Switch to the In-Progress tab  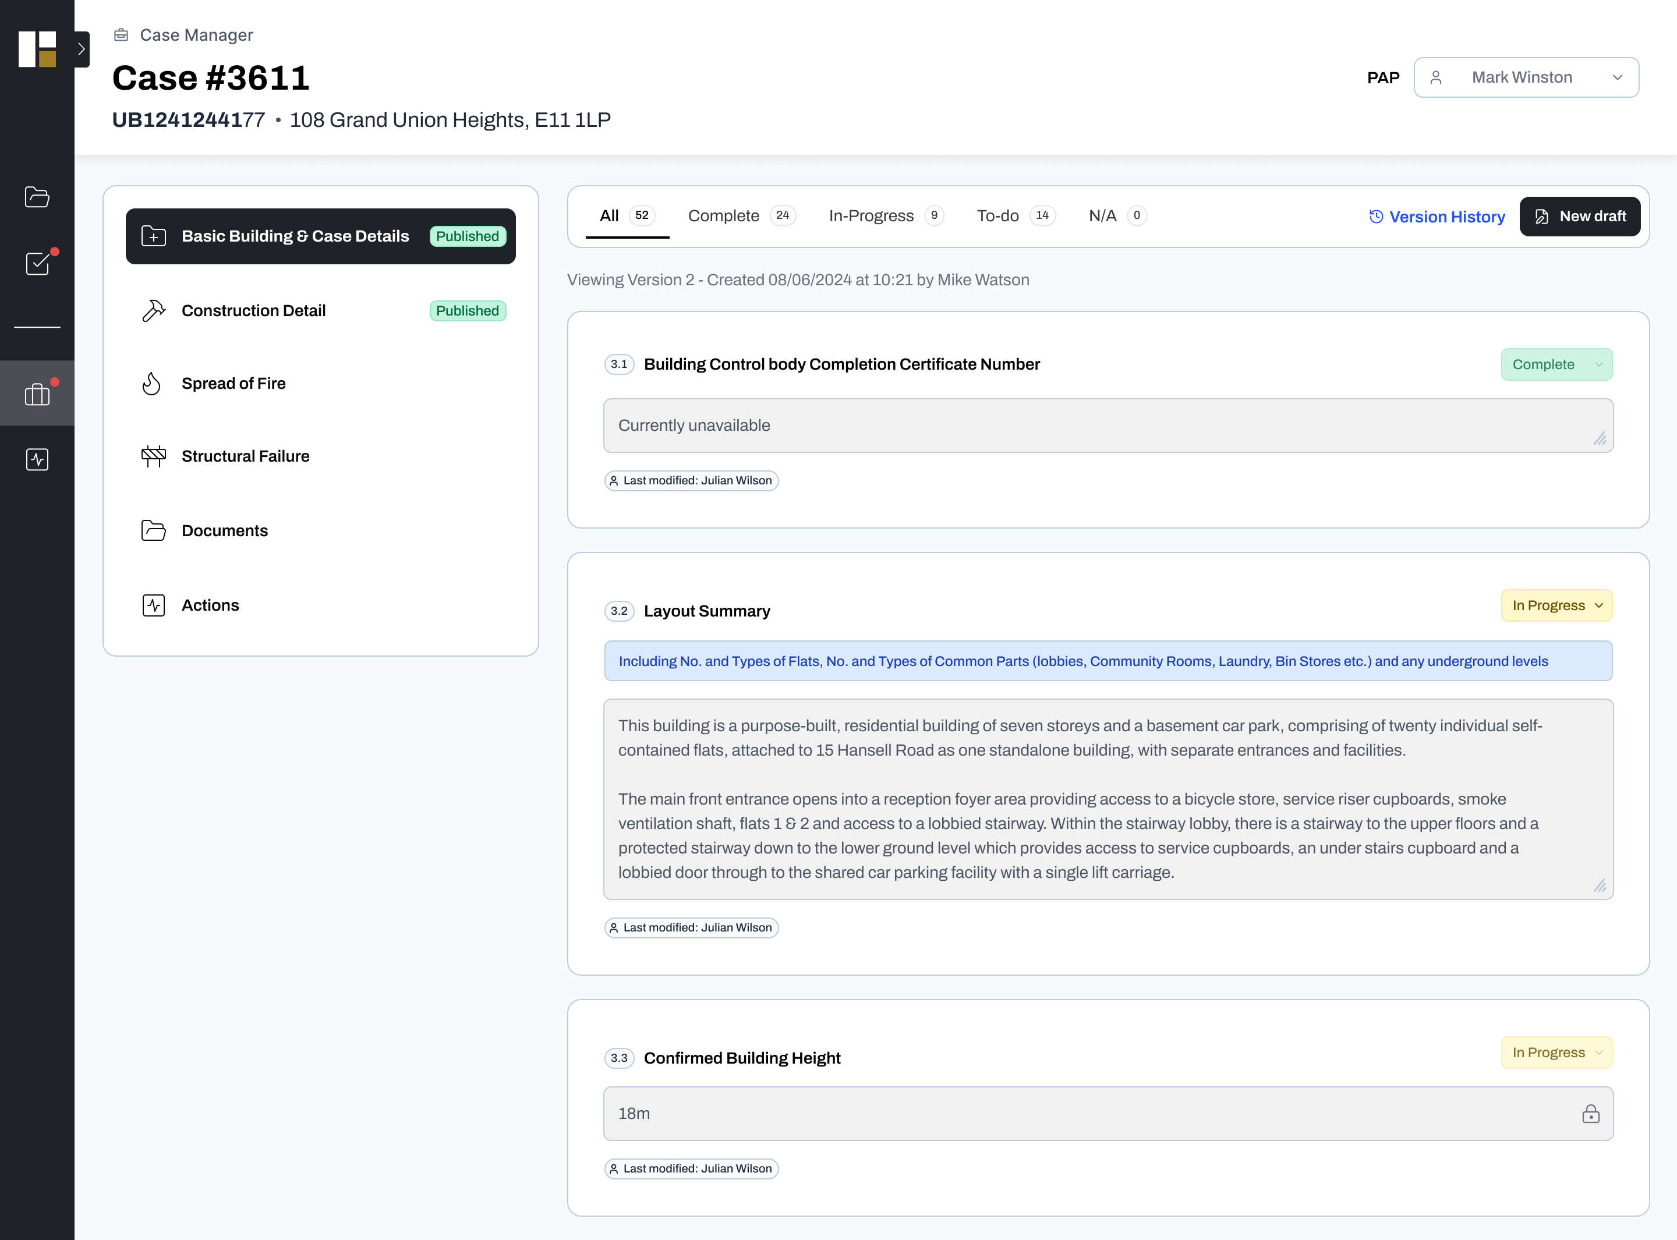[886, 216]
